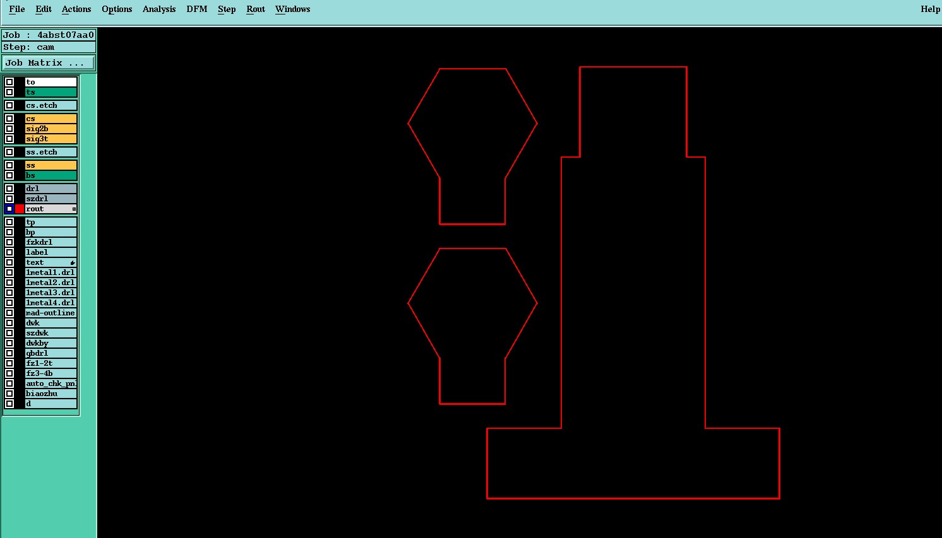Select the 1metal3.drl layer name
The image size is (942, 538).
click(x=51, y=293)
